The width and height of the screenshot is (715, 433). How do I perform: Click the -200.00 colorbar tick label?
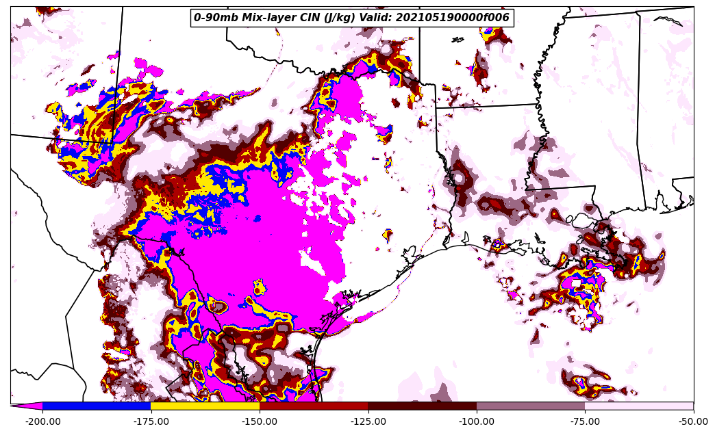[x=42, y=421]
